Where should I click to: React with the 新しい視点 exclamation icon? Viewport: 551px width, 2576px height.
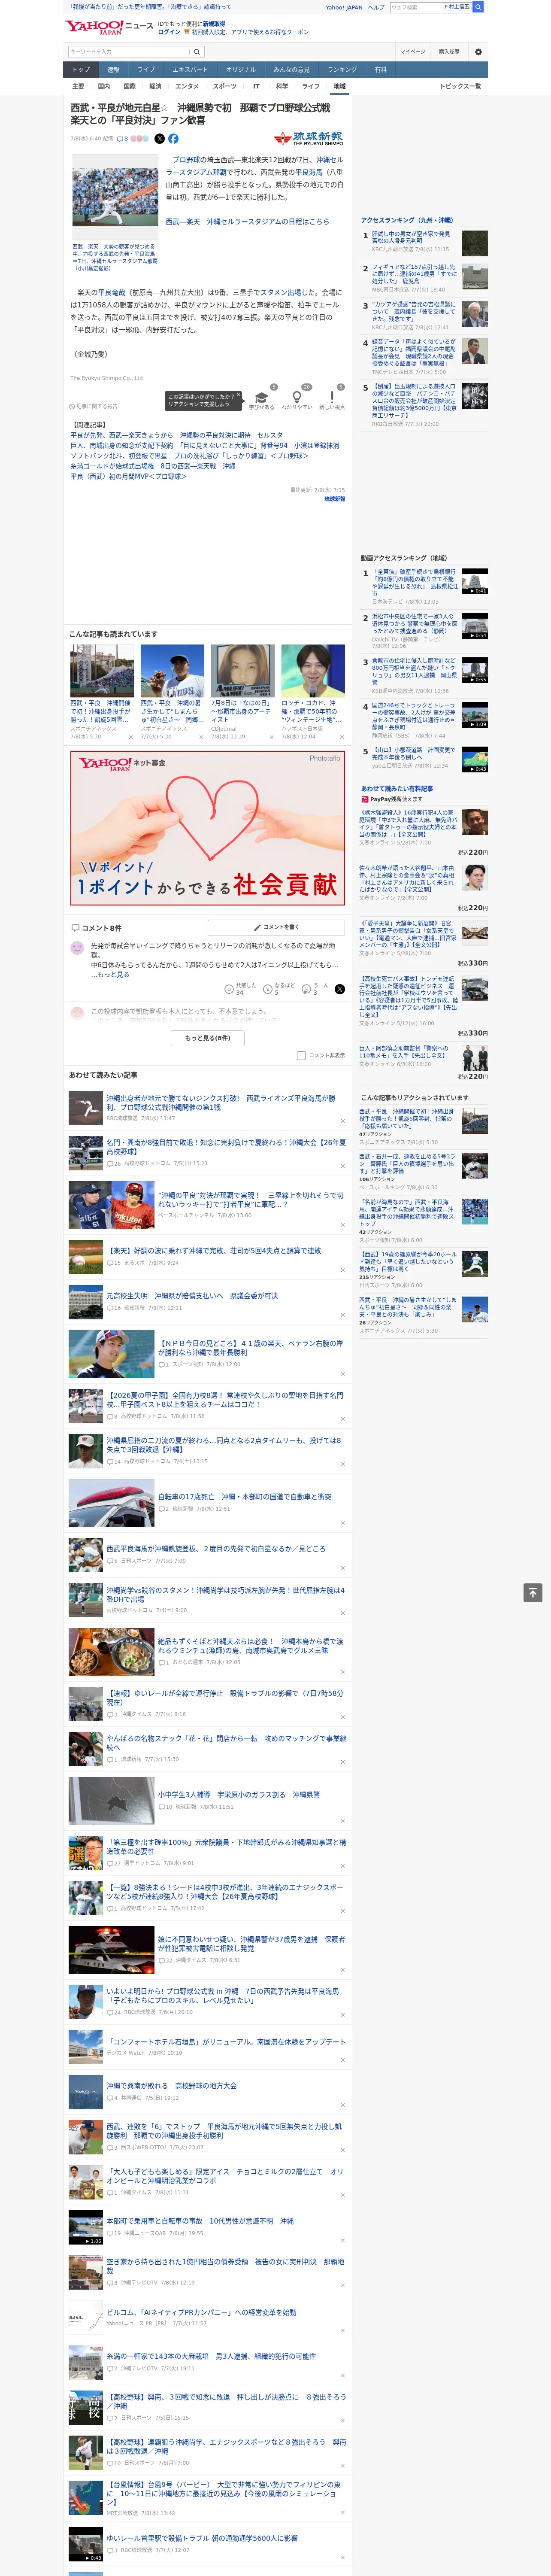(332, 397)
